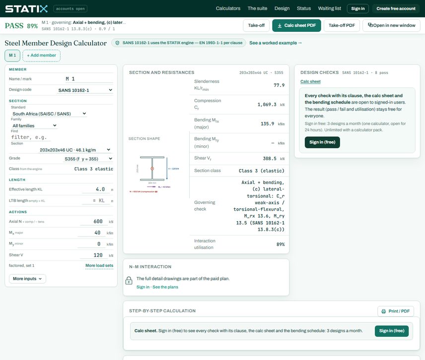Open the Calc sheet link in Design Checks
Screen dimensions: 425x360
310,81
